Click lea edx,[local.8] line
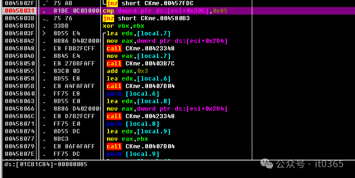Viewport: 355px width, 178px height. click(x=139, y=101)
